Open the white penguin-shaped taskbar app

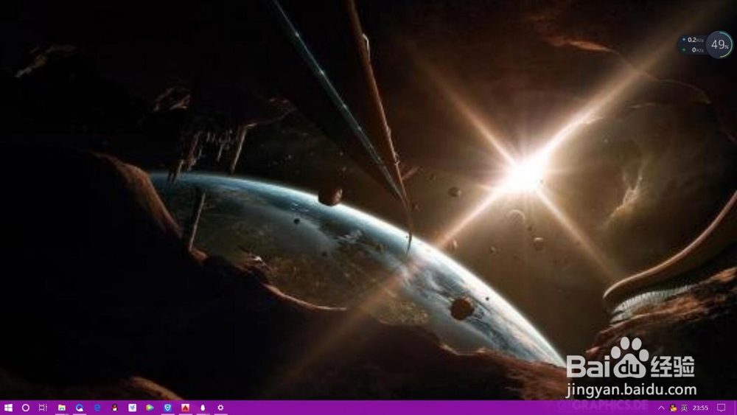coord(203,408)
